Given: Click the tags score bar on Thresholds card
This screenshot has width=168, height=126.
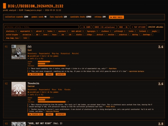Looking at the screenshot, I should pos(42,100).
